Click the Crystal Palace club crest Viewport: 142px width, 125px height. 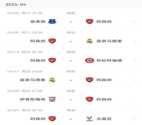point(89,119)
